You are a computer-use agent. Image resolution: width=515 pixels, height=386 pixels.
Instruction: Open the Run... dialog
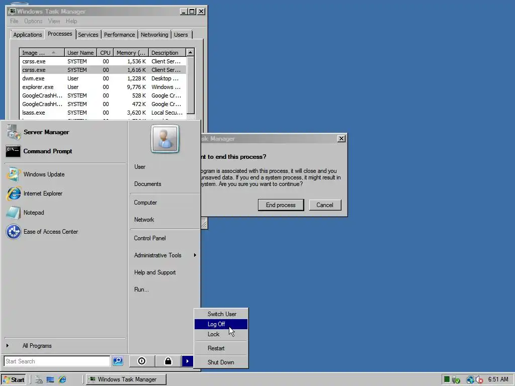pyautogui.click(x=165, y=289)
